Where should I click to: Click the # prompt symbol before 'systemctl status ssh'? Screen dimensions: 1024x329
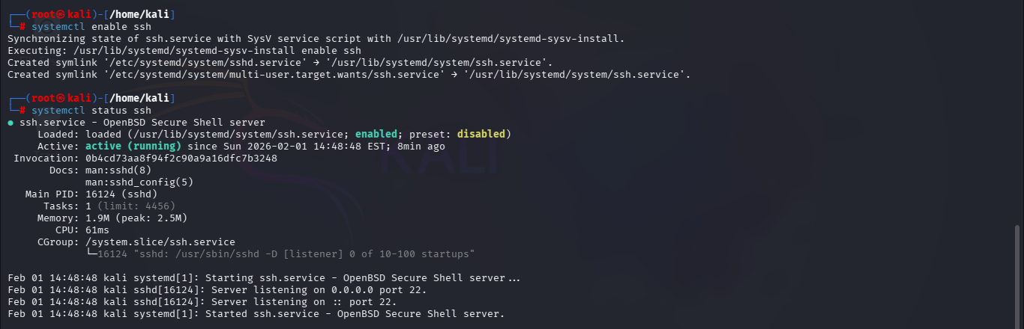pyautogui.click(x=22, y=110)
